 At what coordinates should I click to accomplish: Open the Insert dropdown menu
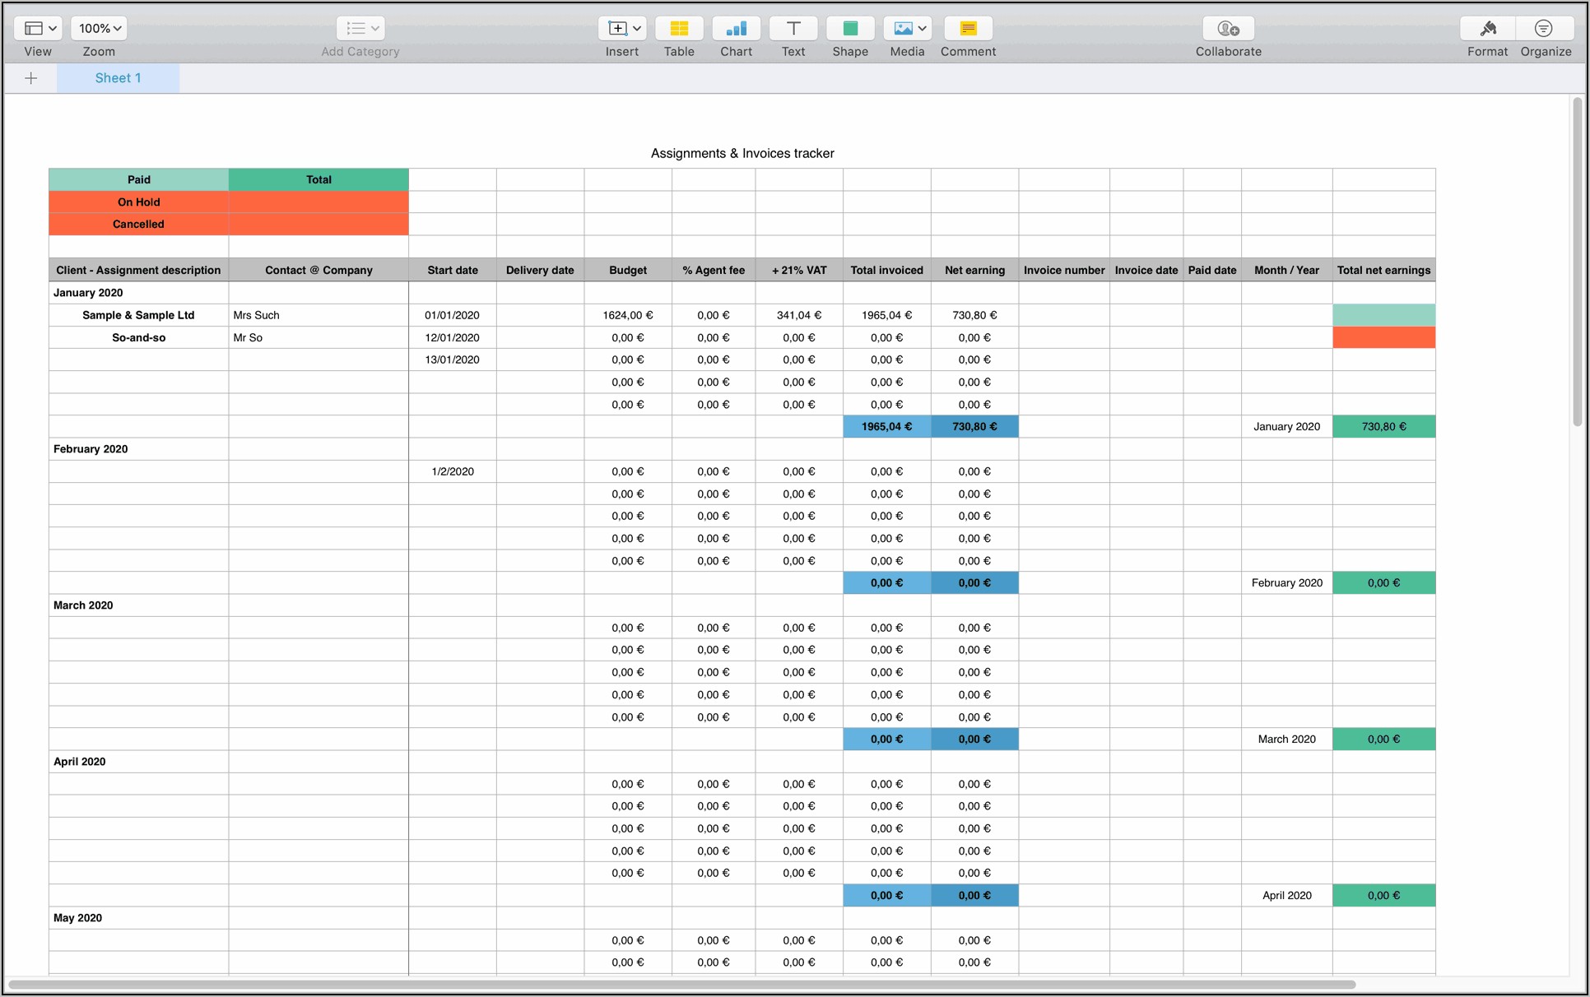(x=623, y=29)
